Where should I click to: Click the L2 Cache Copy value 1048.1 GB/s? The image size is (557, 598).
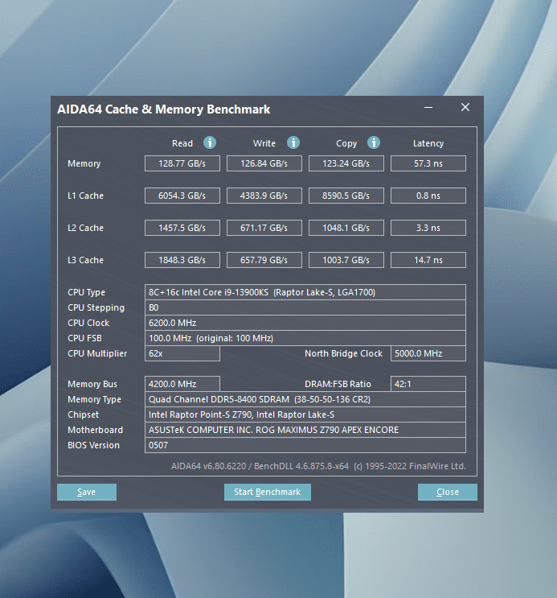[346, 228]
